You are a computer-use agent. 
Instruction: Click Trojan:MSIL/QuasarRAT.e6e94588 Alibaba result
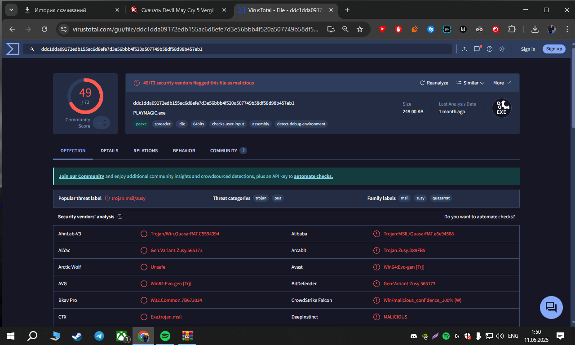coord(419,234)
